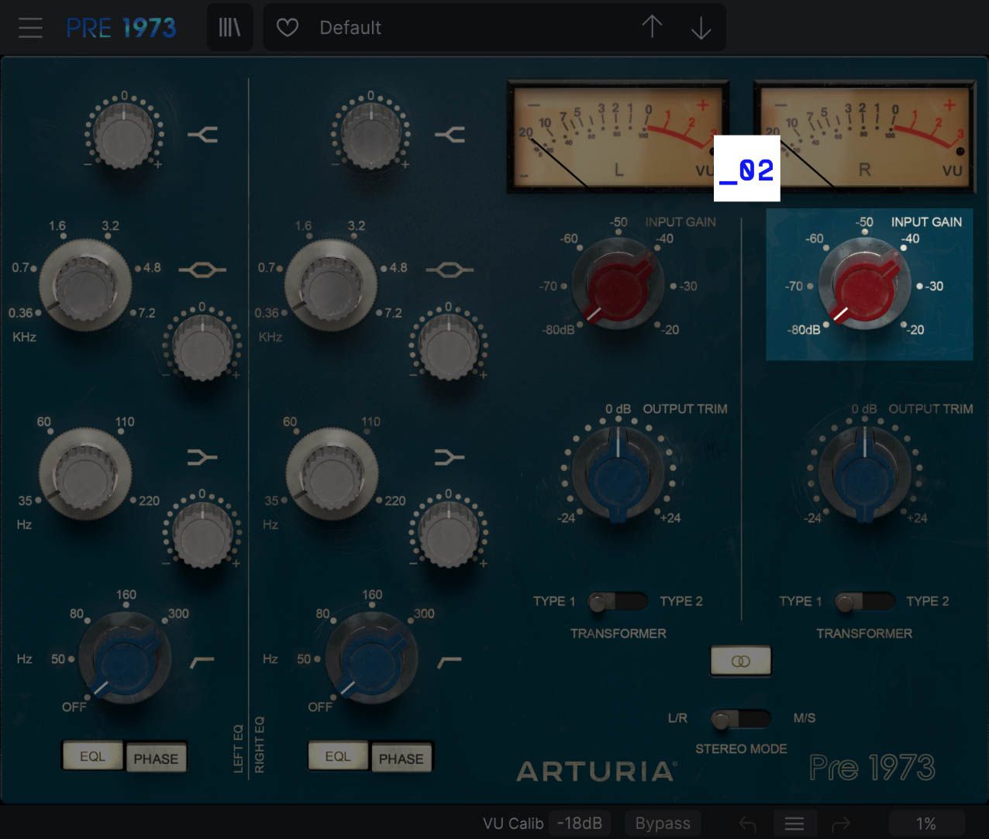This screenshot has width=989, height=839.
Task: Click right channel TYPE 2 label
Action: tap(928, 601)
